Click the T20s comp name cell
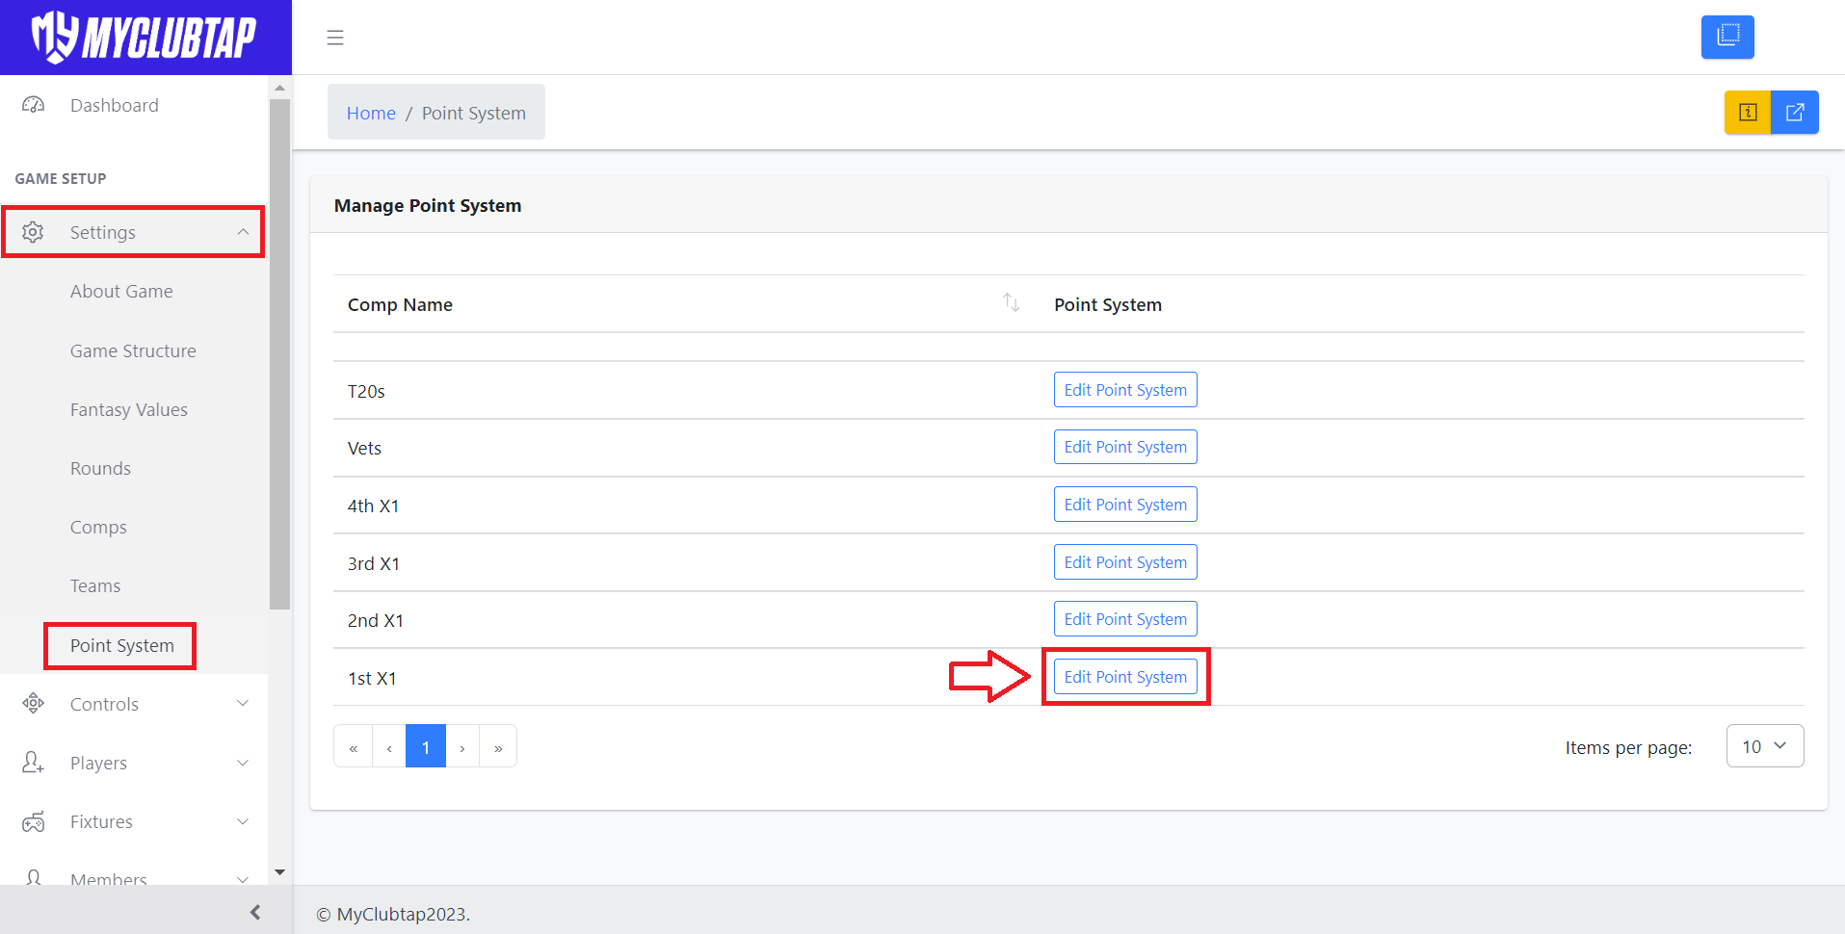1845x934 pixels. click(x=366, y=391)
